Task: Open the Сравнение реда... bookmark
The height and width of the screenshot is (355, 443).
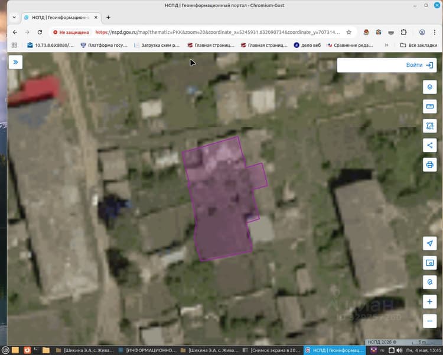Action: (x=350, y=45)
